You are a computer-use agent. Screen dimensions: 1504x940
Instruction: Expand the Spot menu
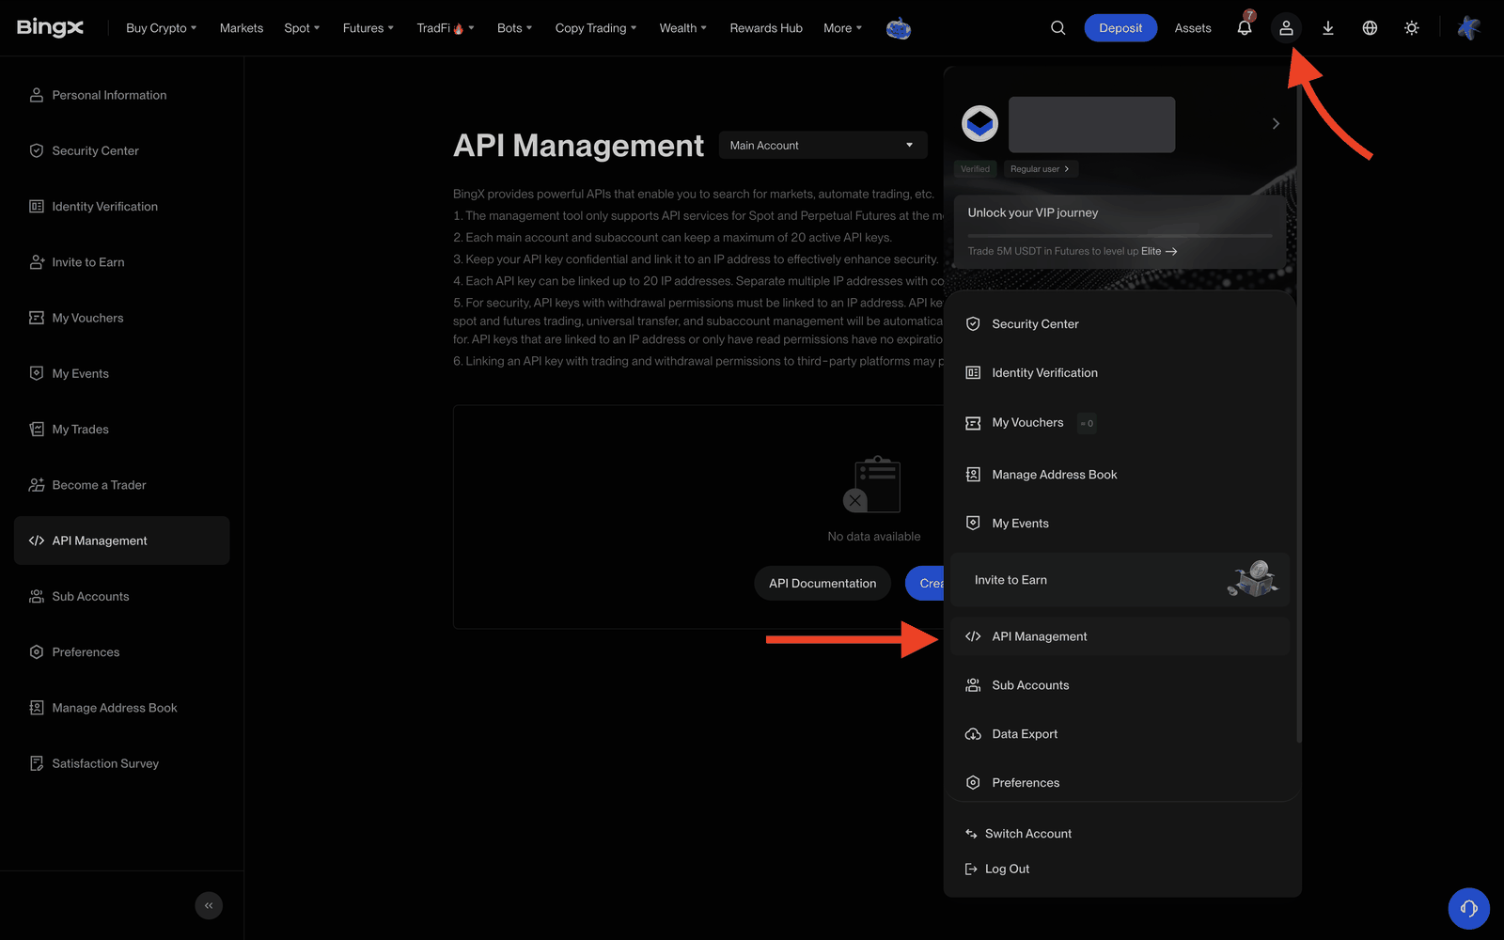pos(302,28)
